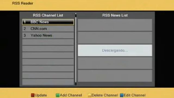Choose the Update label

coord(41,95)
